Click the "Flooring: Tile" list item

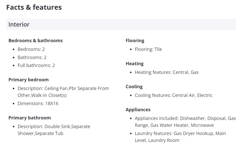(x=148, y=49)
